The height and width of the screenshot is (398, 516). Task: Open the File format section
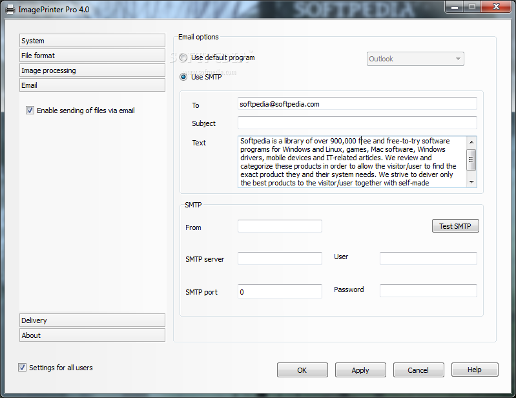[x=92, y=56]
